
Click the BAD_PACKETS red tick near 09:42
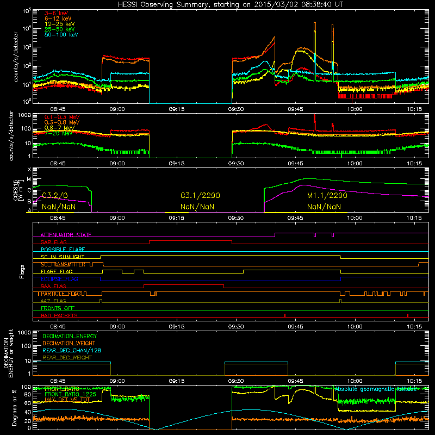[285, 315]
